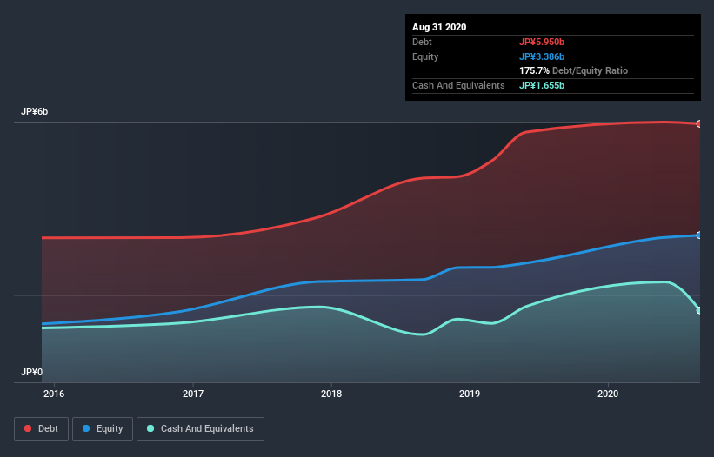Toggle the Equity series legend button
714x457 pixels.
click(x=103, y=429)
